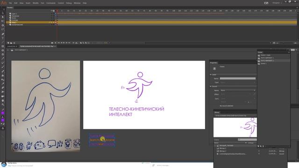This screenshot has width=299, height=168.
Task: Select the Selection arrow tool
Action: pos(3,13)
